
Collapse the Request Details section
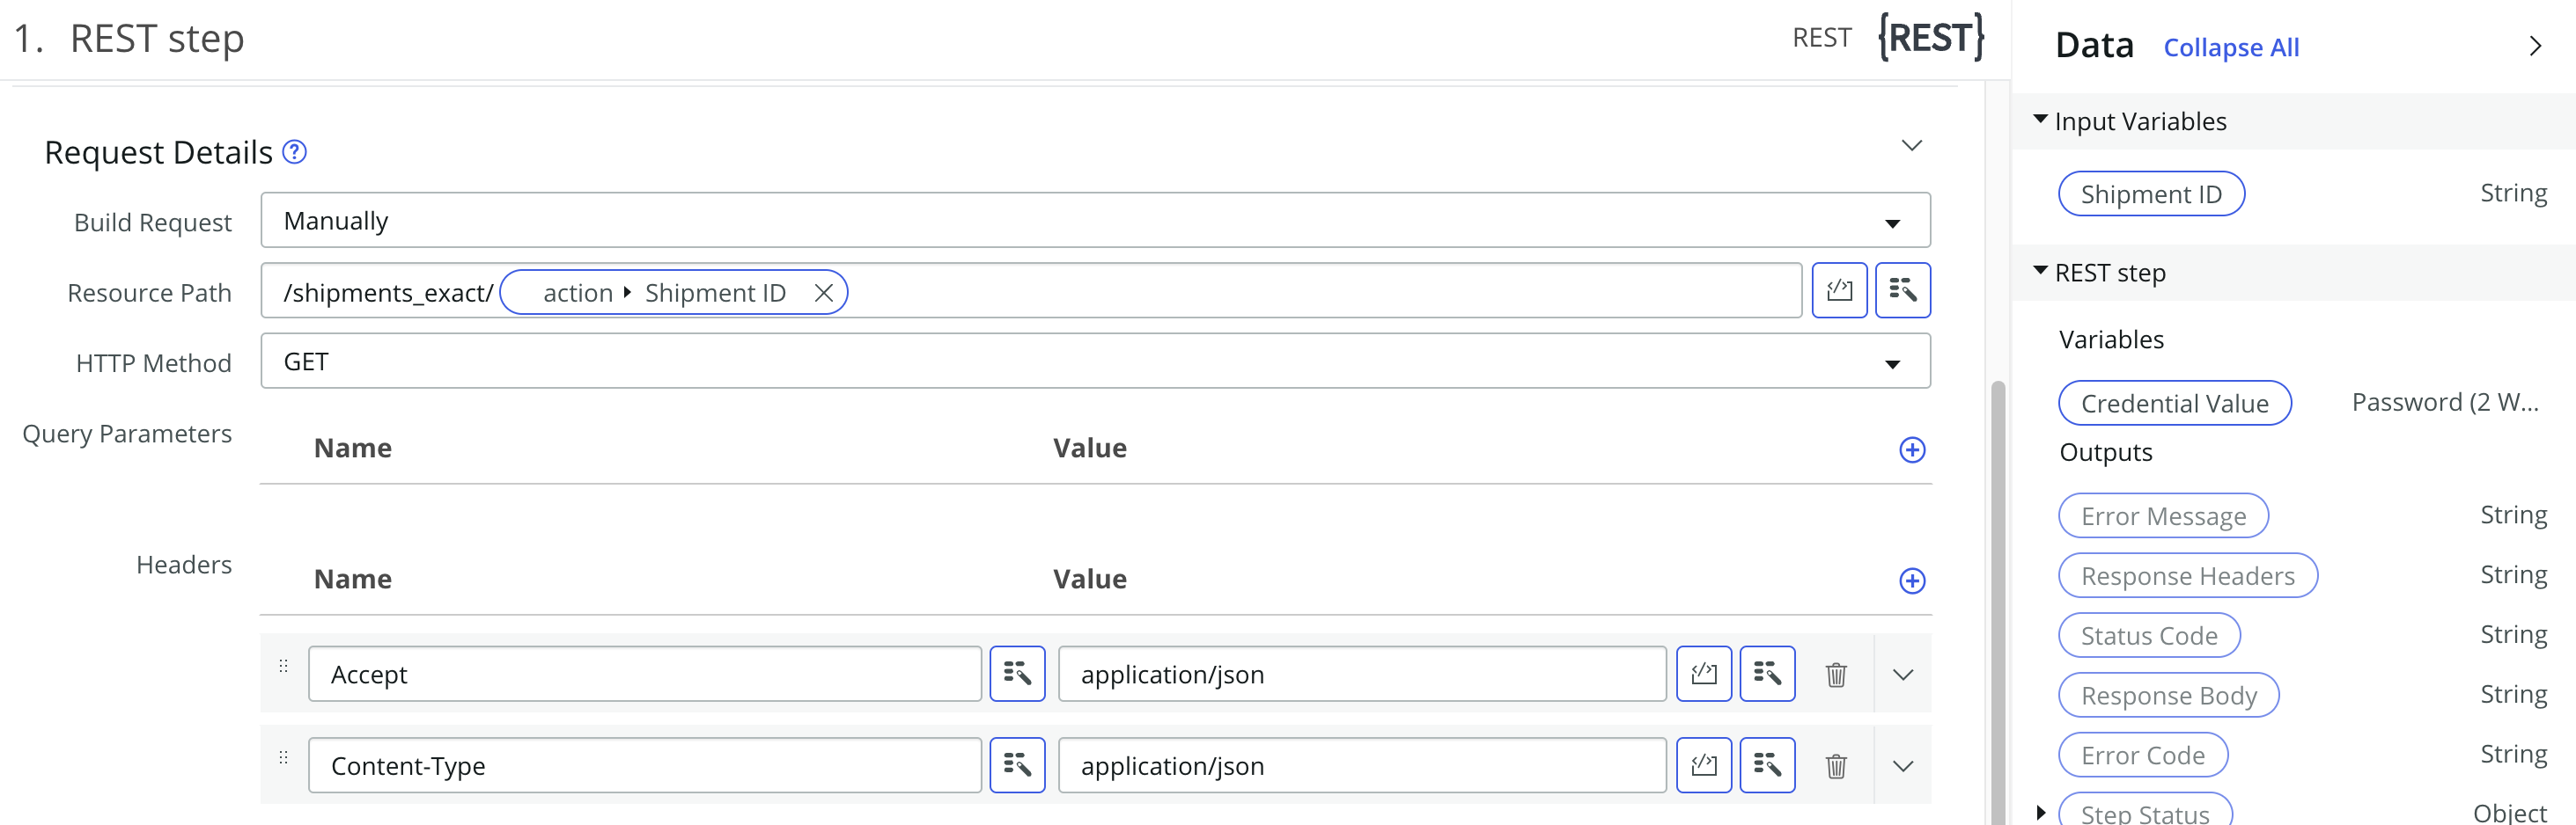click(1911, 146)
